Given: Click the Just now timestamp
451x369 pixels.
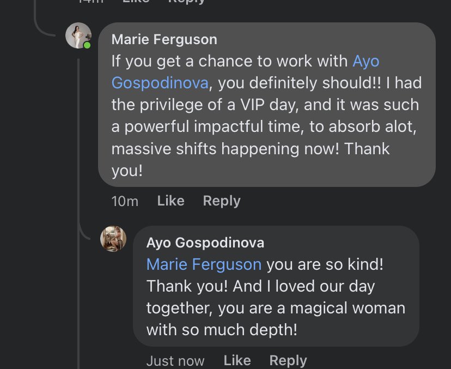Looking at the screenshot, I should pyautogui.click(x=175, y=361).
